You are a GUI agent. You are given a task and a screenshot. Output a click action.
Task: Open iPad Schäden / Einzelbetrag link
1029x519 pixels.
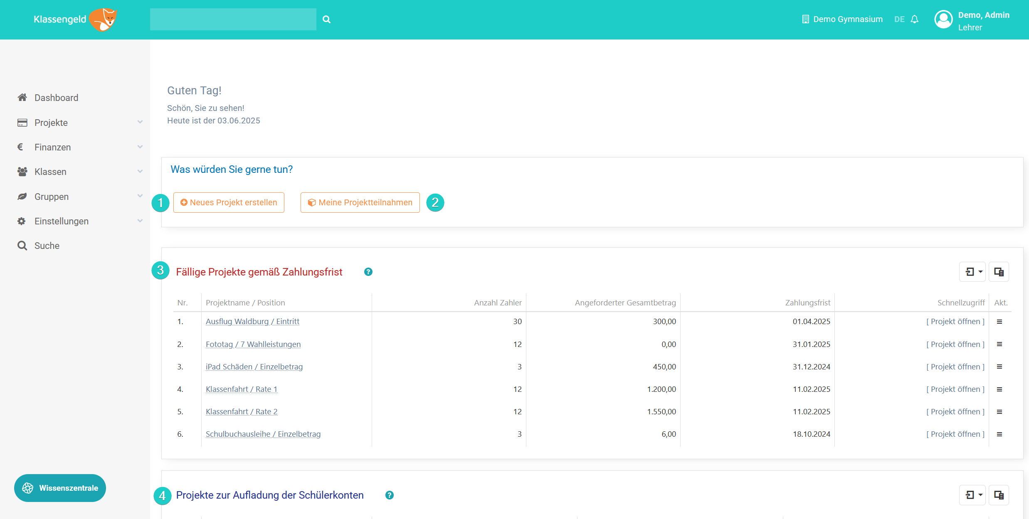point(254,366)
